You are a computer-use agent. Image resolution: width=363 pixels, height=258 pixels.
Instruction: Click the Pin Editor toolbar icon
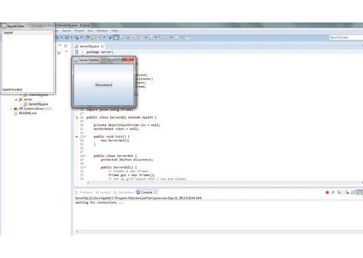(188, 37)
